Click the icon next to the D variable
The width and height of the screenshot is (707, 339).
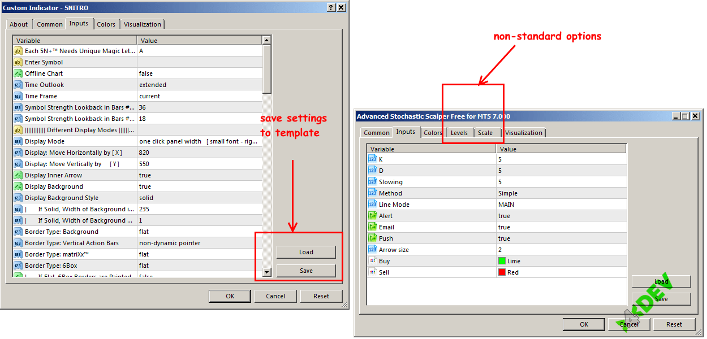[x=372, y=171]
